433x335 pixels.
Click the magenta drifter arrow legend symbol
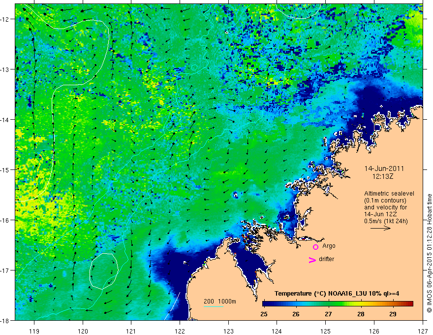pos(312,260)
